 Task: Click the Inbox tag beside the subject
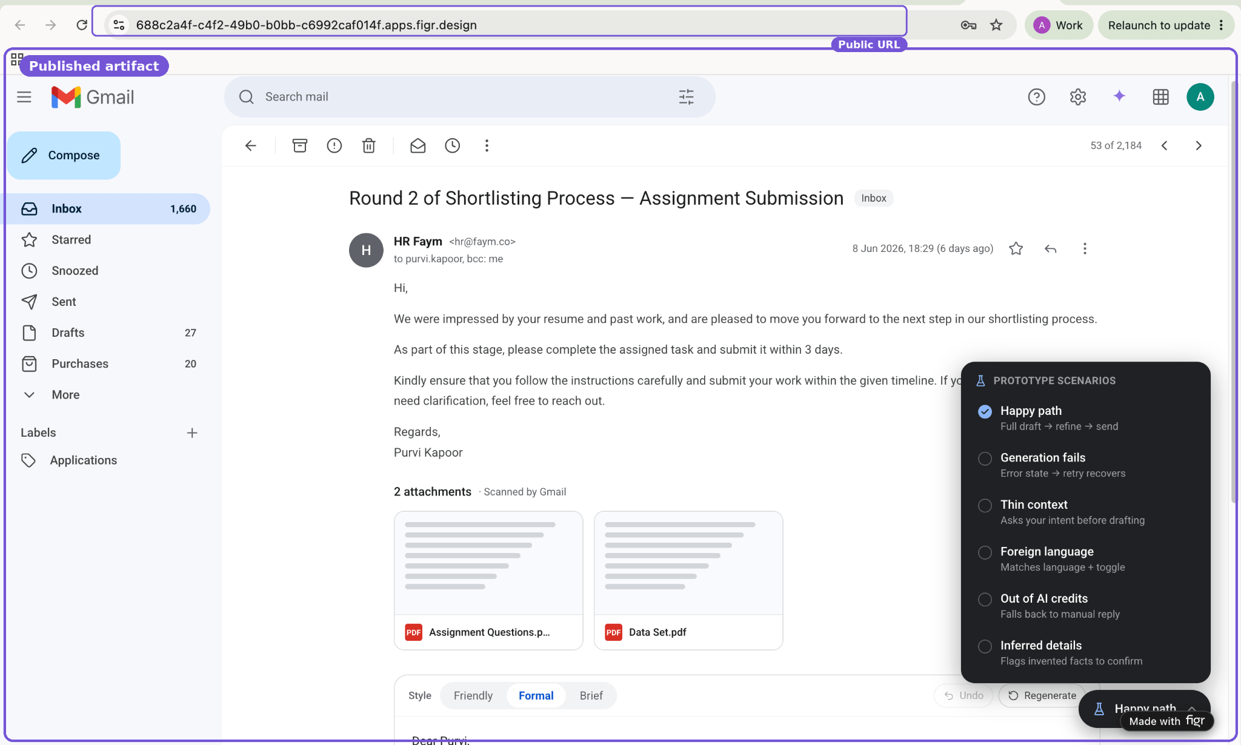pyautogui.click(x=874, y=198)
